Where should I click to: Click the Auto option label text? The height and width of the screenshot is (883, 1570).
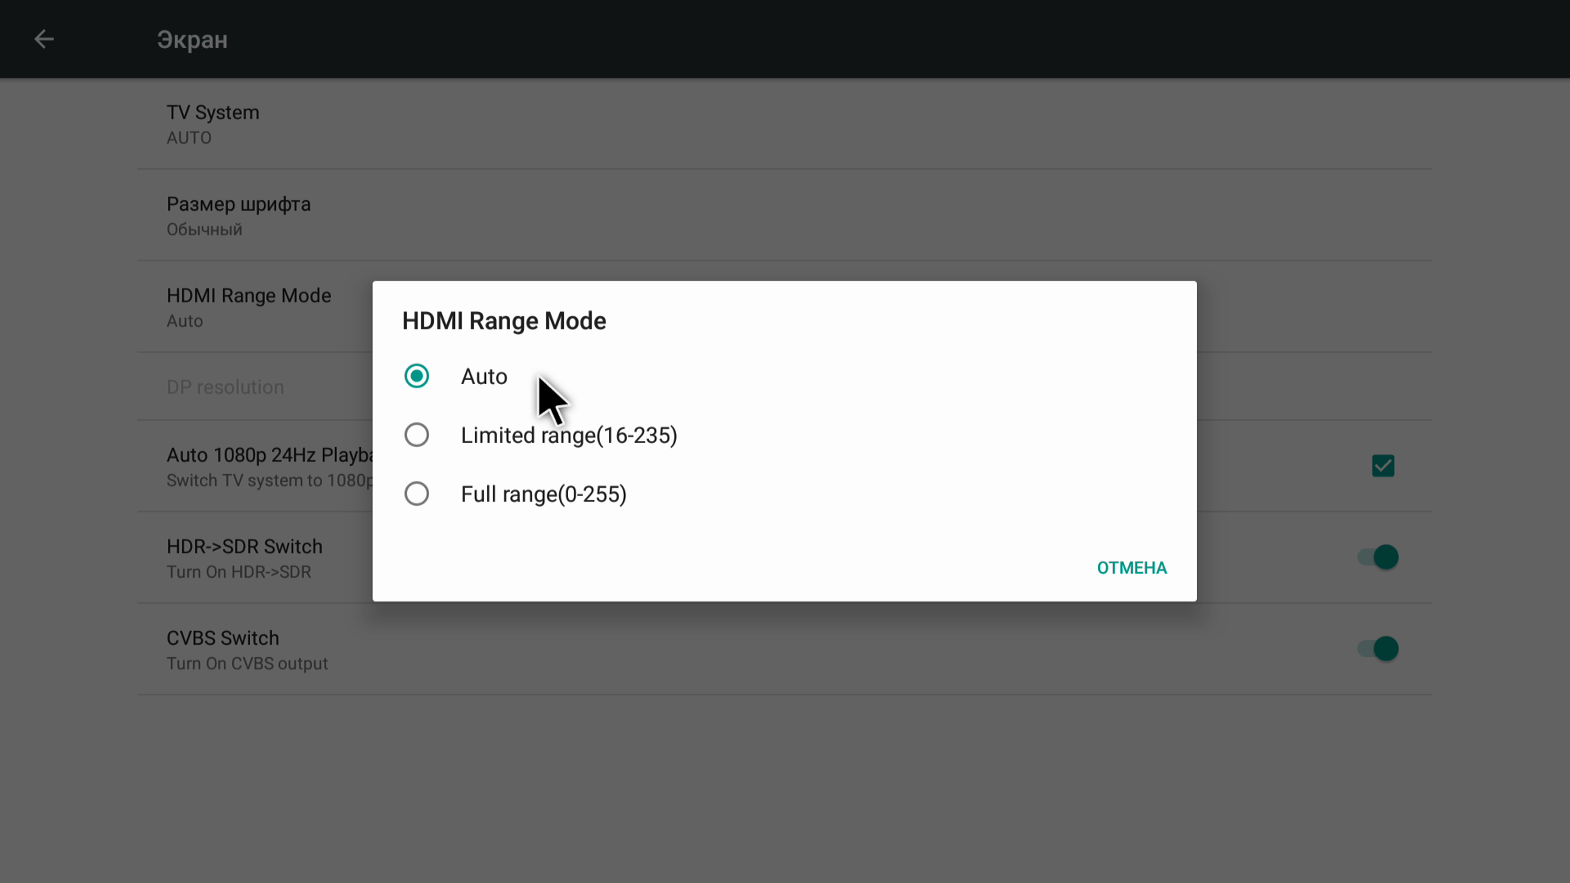tap(484, 377)
